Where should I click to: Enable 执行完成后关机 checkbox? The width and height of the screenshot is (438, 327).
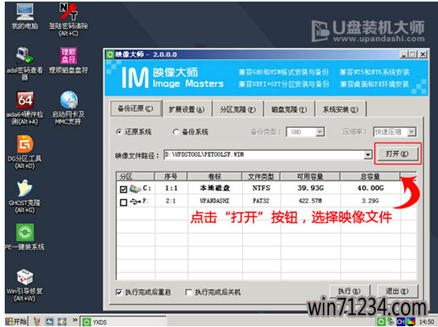(x=189, y=292)
